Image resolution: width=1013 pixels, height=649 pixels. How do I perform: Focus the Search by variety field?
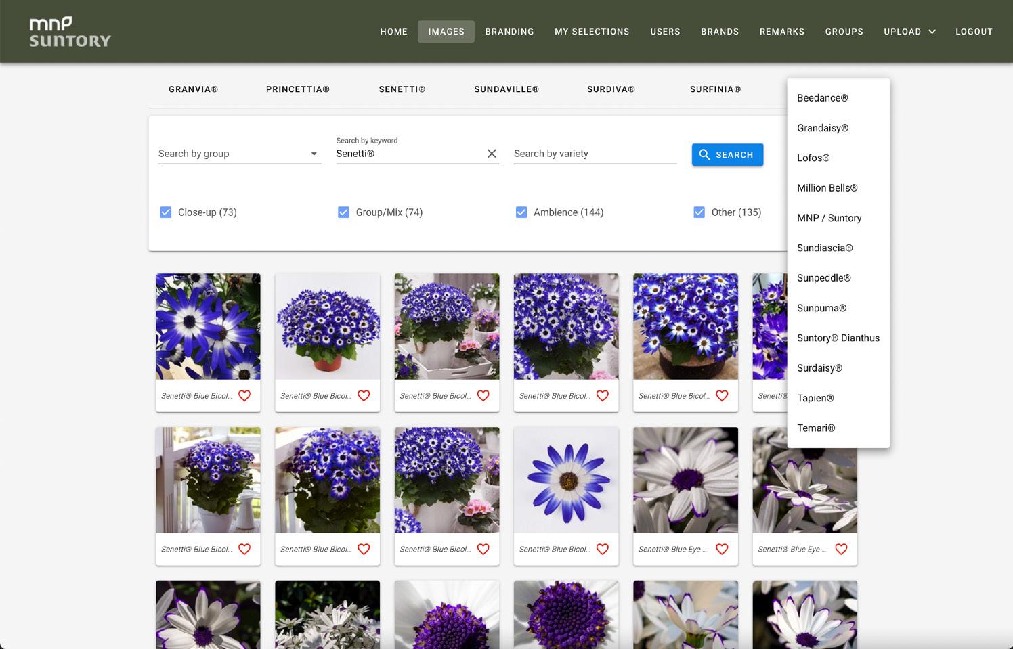click(x=595, y=154)
